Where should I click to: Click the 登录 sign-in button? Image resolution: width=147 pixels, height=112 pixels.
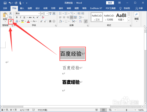pyautogui.click(x=110, y=3)
